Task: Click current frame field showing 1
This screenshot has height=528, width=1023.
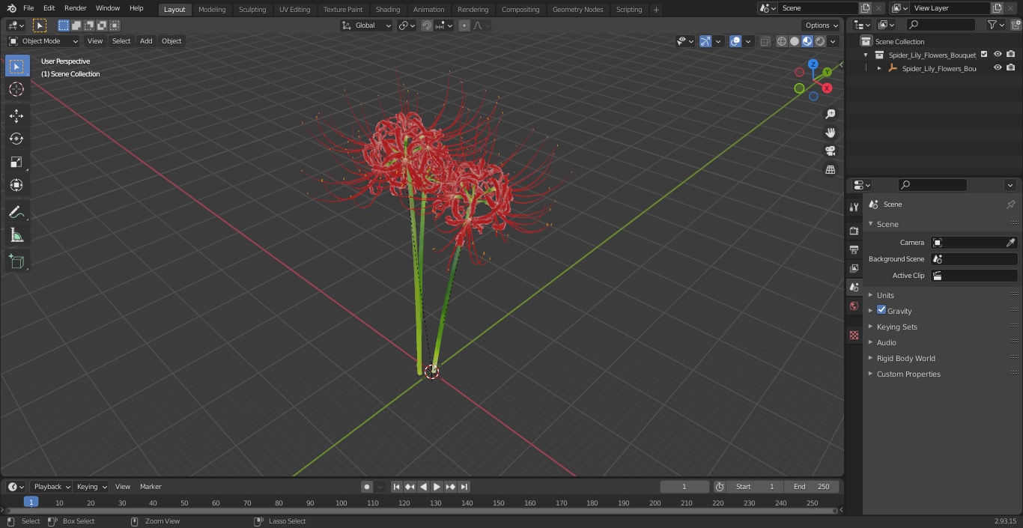Action: pos(684,487)
